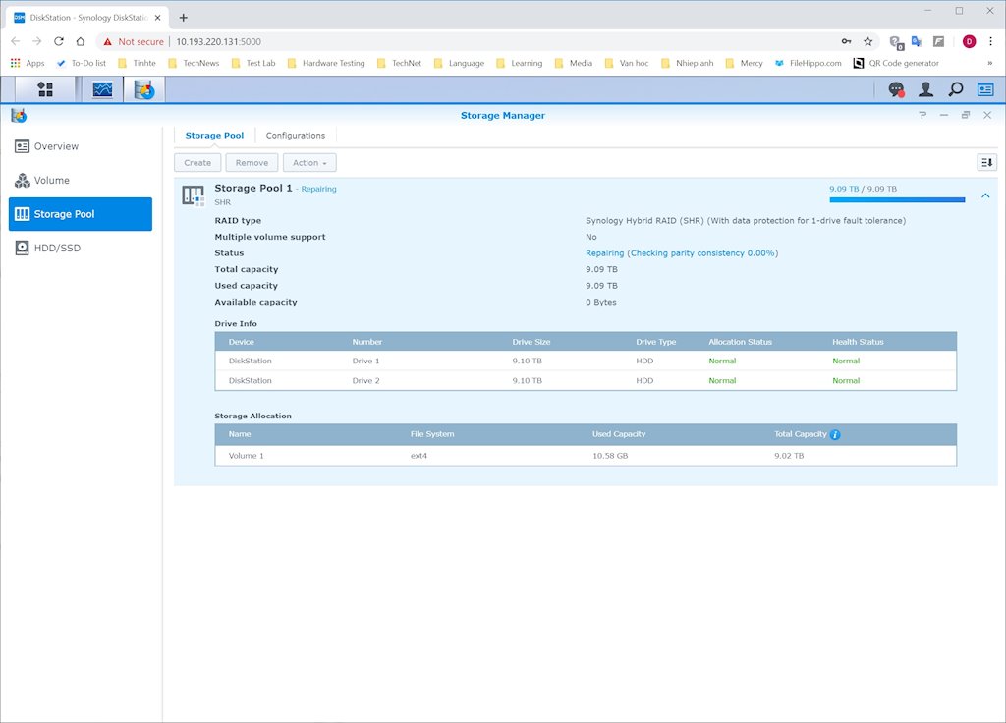The width and height of the screenshot is (1006, 723).
Task: Click the Create button
Action: [x=197, y=163]
